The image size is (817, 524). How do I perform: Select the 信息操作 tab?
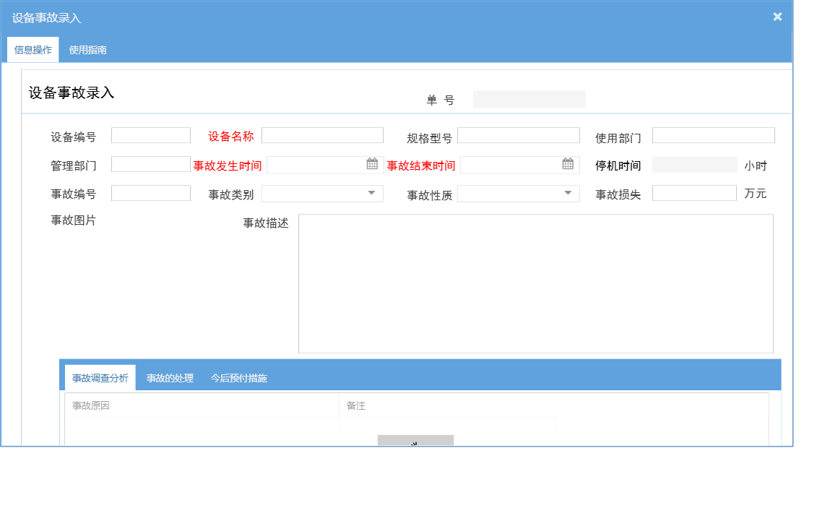(x=32, y=50)
